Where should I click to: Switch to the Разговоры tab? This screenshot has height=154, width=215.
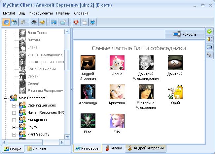click(x=88, y=148)
